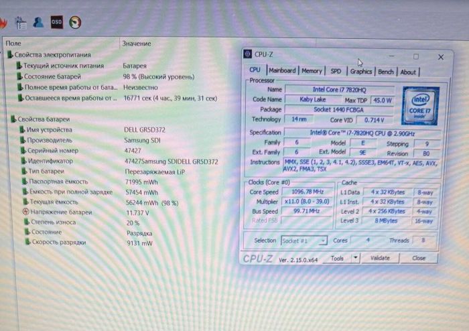
Task: Click the Tools button in CPU-Z
Action: 337,259
